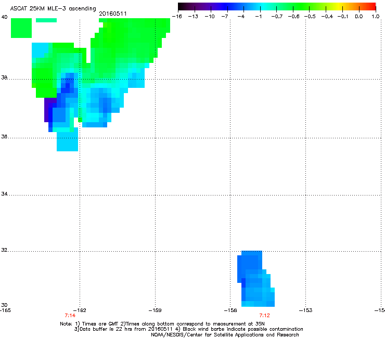Image resolution: width=385 pixels, height=338 pixels.
Task: Click the -1 color bar label
Action: tap(258, 17)
